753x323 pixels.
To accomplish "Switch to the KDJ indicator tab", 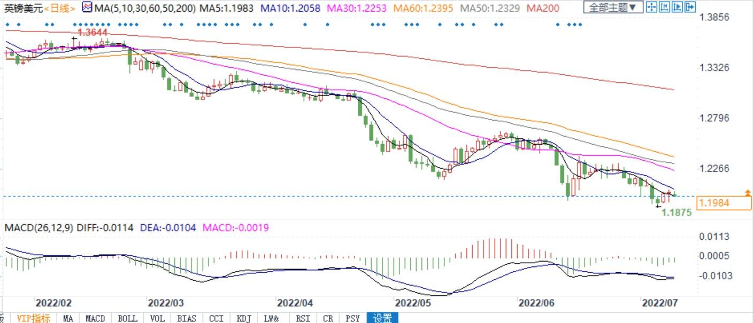I will click(244, 318).
